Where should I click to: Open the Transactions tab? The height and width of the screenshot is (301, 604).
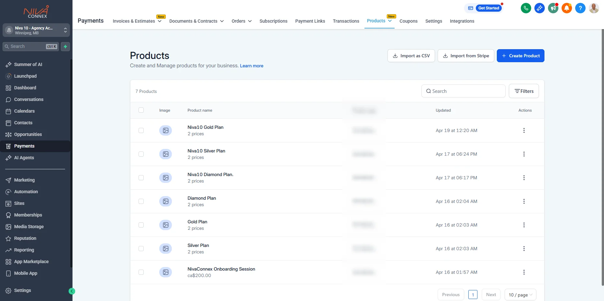[x=346, y=21]
